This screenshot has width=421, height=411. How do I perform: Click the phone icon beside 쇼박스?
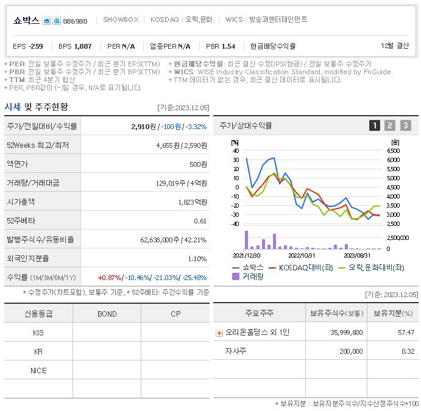tap(57, 21)
